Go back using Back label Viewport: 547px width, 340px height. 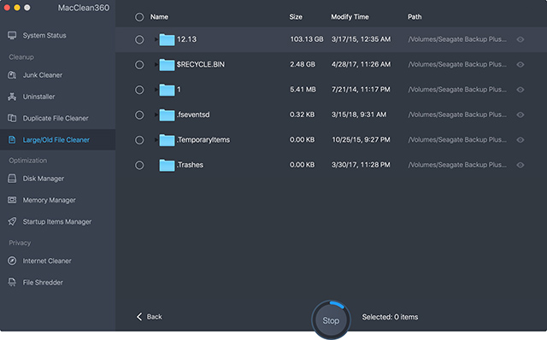click(154, 317)
